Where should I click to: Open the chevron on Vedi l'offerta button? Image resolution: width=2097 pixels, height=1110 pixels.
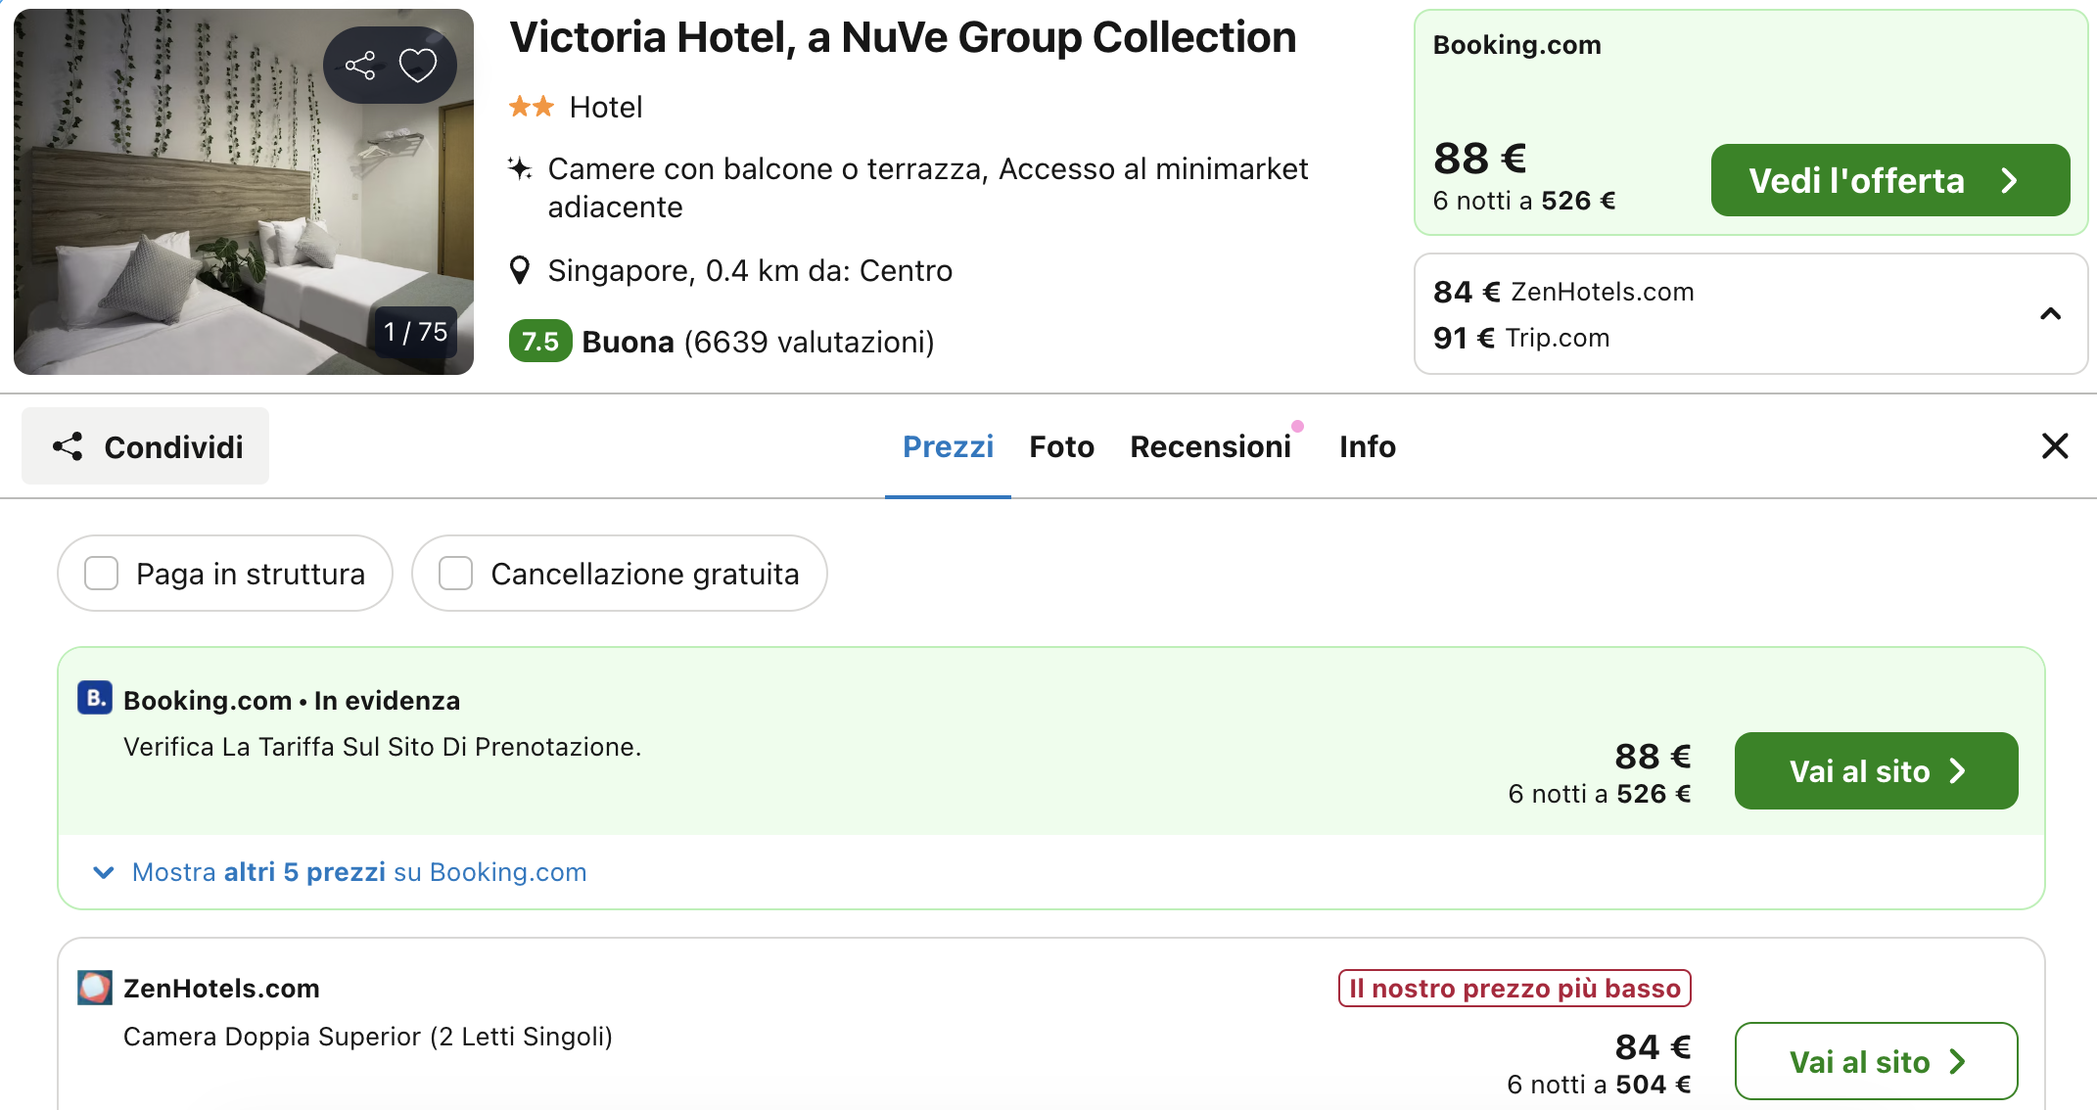(x=2011, y=180)
